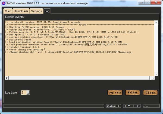The width and height of the screenshot is (163, 114).
Task: Click the log scroll up arrow
Action: pyautogui.click(x=156, y=22)
